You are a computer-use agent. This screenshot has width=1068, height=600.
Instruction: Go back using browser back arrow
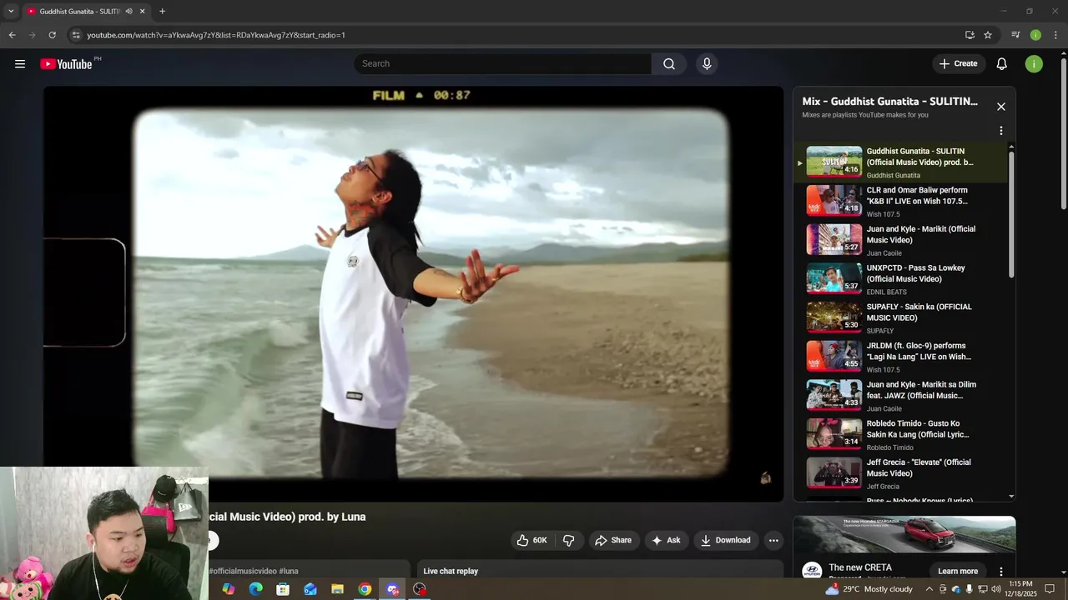click(12, 35)
